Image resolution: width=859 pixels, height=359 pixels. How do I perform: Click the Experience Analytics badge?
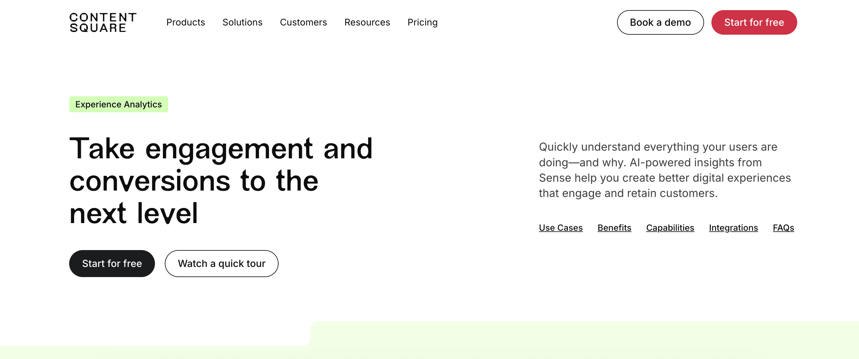point(118,104)
